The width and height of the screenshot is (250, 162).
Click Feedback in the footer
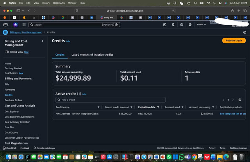[25, 148]
